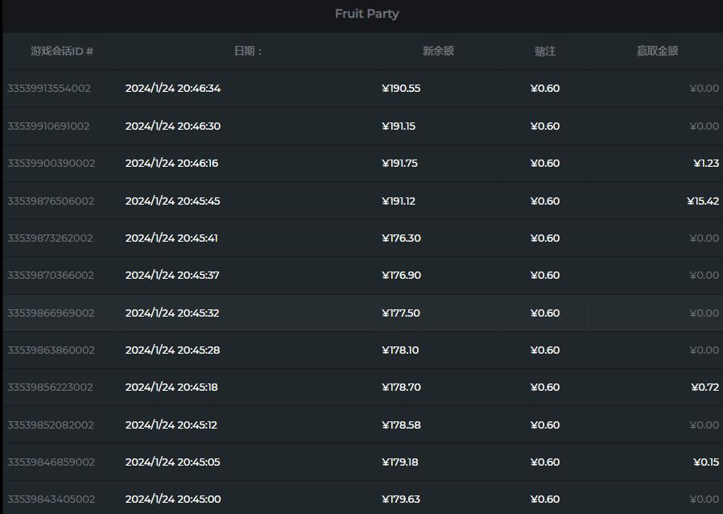Open session ID 33539913554002

click(49, 89)
